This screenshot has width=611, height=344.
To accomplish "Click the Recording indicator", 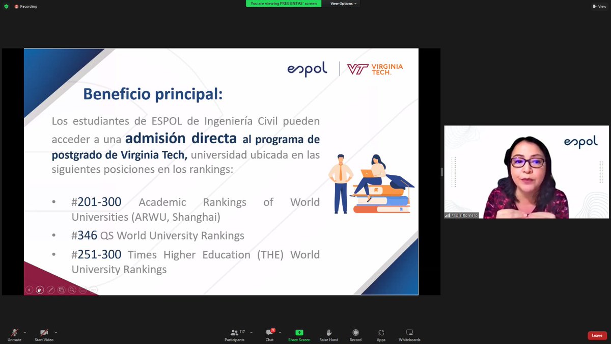I will (x=25, y=6).
